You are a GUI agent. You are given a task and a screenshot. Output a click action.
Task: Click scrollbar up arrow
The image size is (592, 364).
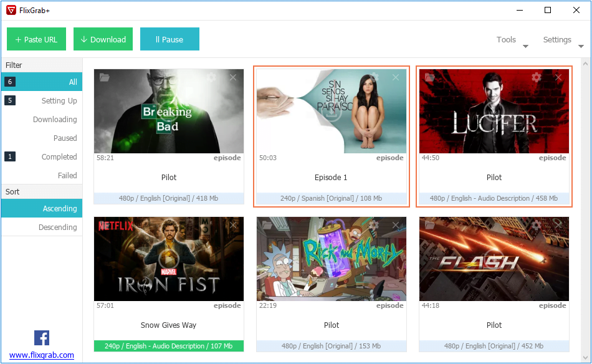pyautogui.click(x=586, y=64)
